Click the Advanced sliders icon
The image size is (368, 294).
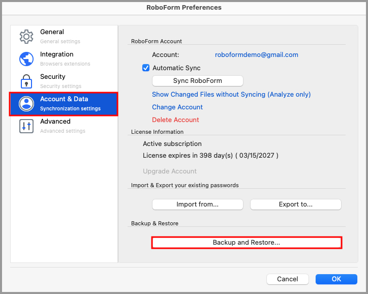click(x=26, y=126)
